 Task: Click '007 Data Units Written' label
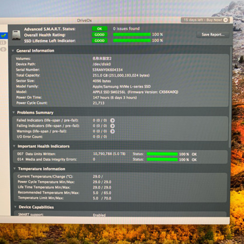[37, 154]
